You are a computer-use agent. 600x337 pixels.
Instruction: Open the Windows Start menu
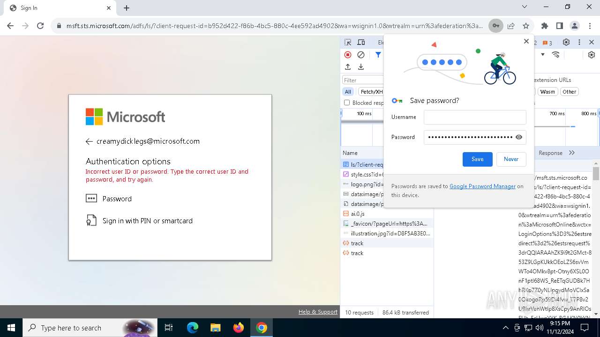(11, 328)
